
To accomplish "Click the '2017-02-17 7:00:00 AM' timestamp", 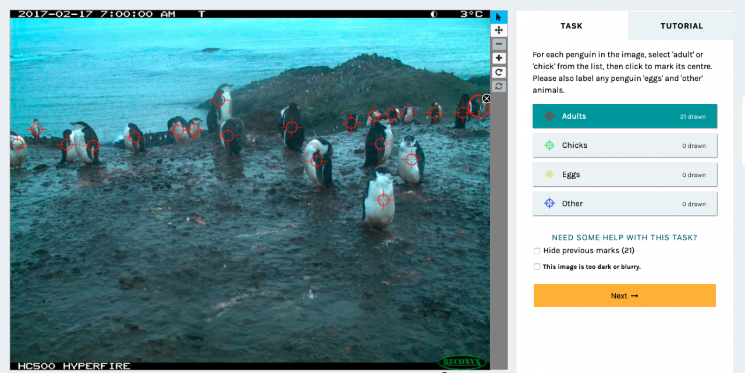I will (97, 14).
